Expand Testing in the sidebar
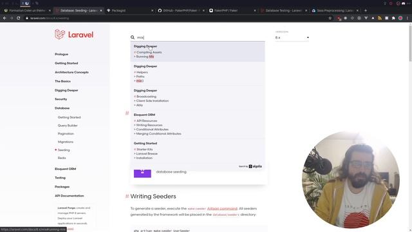 coord(60,178)
